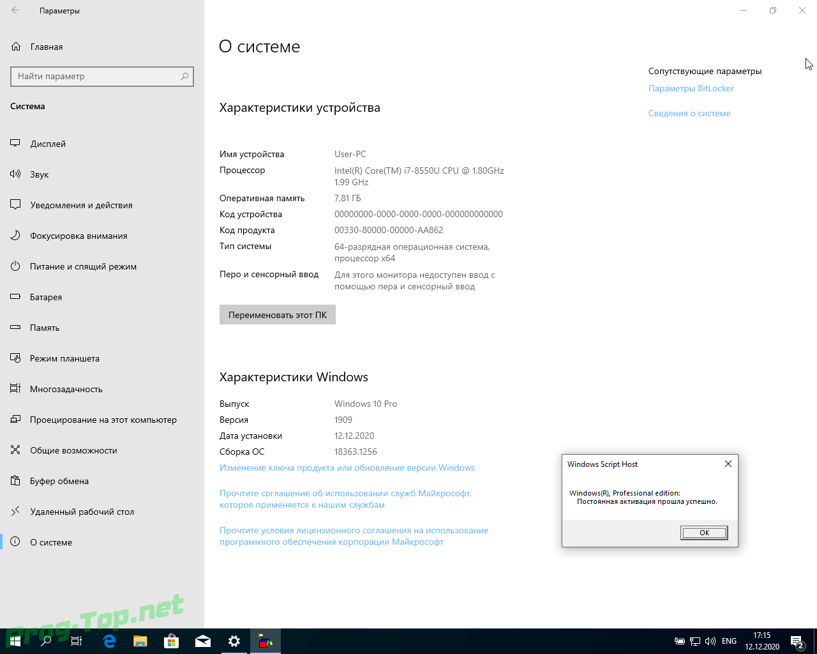Click the colored cube taskbar app
817x654 pixels.
coord(266,641)
